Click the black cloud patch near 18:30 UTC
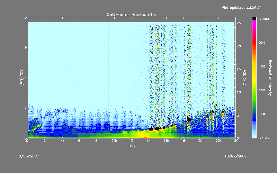277x173 pixels. pos(189,119)
